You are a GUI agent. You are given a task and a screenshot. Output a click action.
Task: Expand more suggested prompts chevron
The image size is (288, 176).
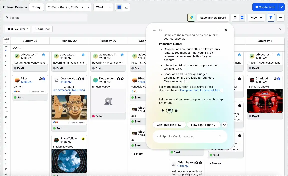pyautogui.click(x=224, y=125)
